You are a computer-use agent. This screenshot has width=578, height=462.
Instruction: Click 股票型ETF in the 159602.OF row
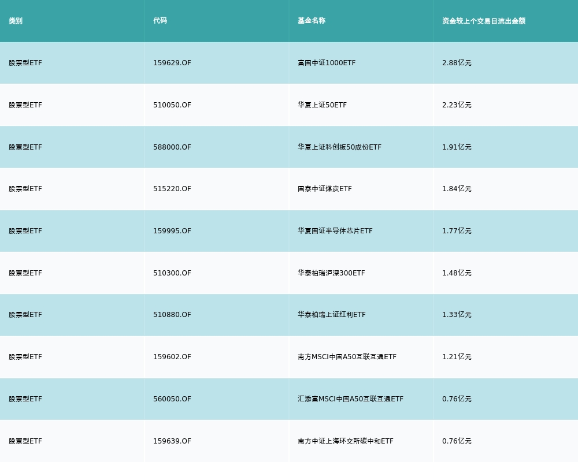[x=25, y=357]
